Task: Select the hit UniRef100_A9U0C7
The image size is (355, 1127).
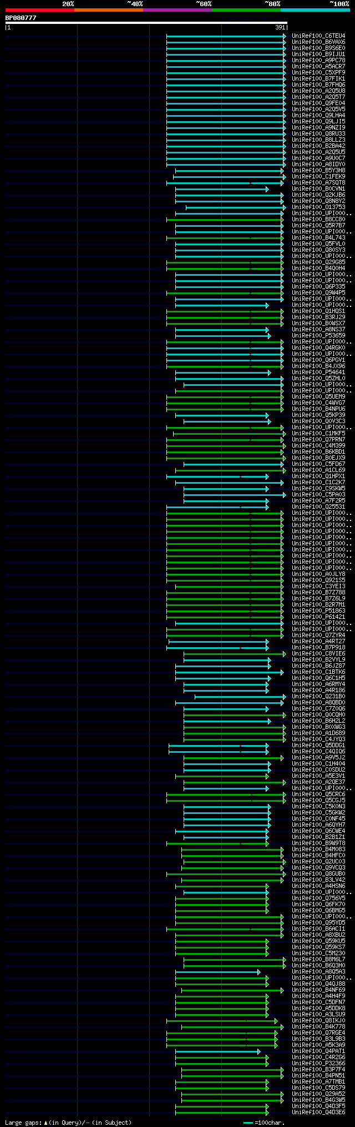Action: [318, 158]
